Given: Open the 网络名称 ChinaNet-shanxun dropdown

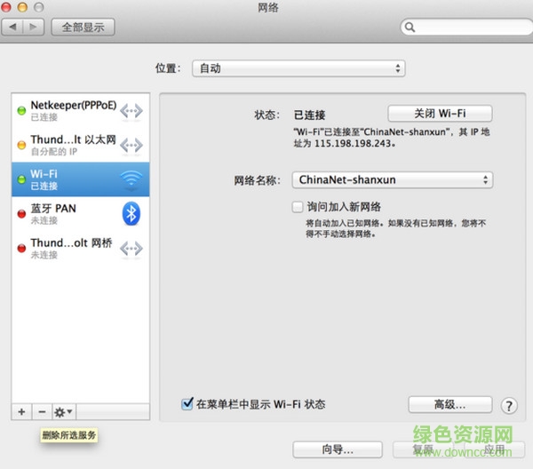Looking at the screenshot, I should 393,179.
